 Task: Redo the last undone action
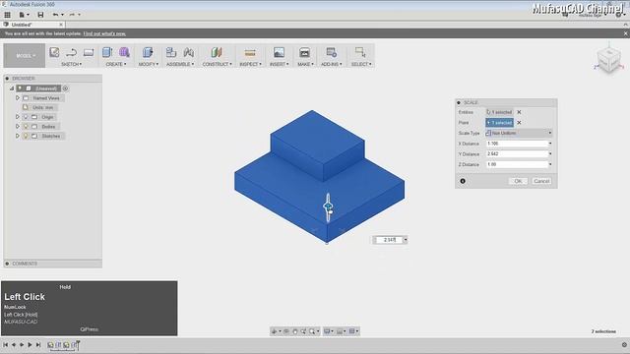[72, 15]
